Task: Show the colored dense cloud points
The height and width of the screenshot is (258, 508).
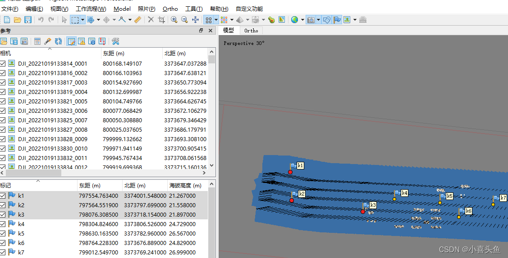Action: (224, 20)
